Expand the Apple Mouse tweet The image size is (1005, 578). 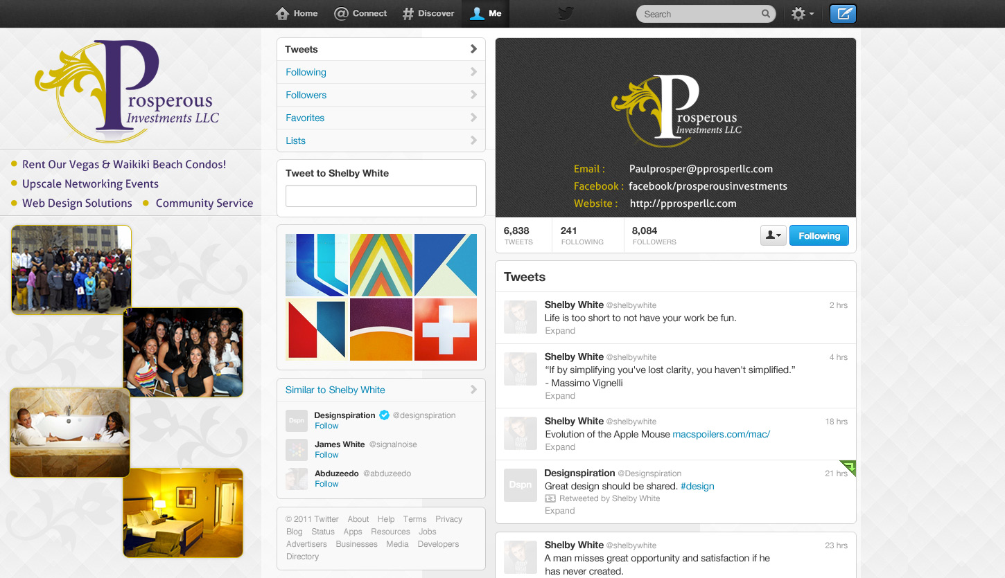pyautogui.click(x=560, y=447)
